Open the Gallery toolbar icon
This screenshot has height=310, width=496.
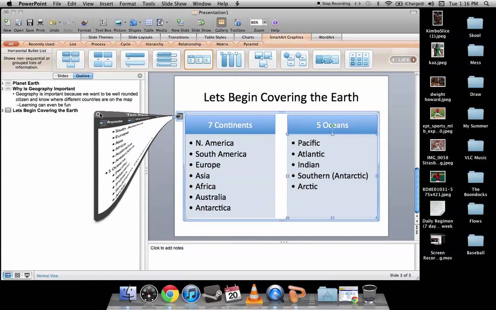coord(221,23)
